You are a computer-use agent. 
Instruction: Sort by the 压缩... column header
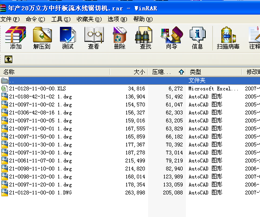(x=167, y=72)
